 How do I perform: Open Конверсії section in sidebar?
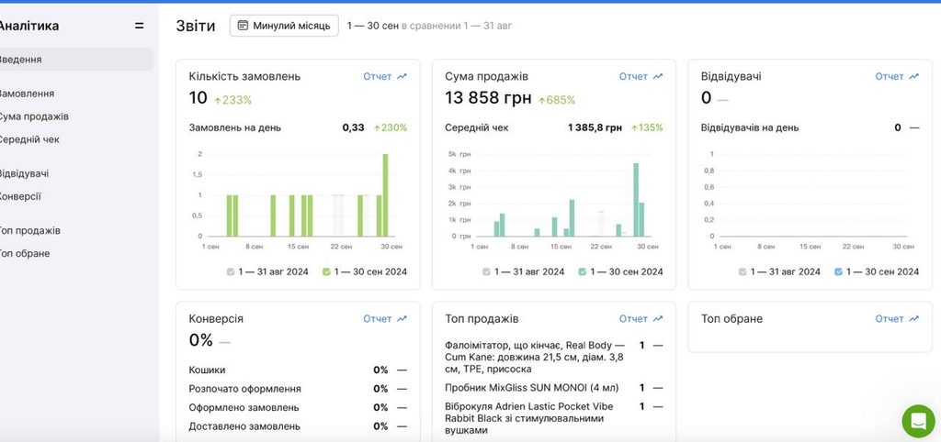20,196
